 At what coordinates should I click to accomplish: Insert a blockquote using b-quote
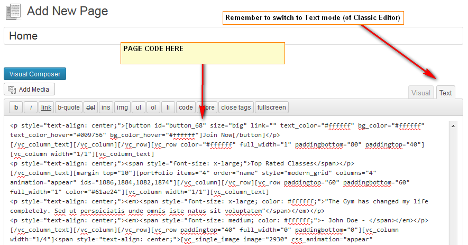click(68, 107)
